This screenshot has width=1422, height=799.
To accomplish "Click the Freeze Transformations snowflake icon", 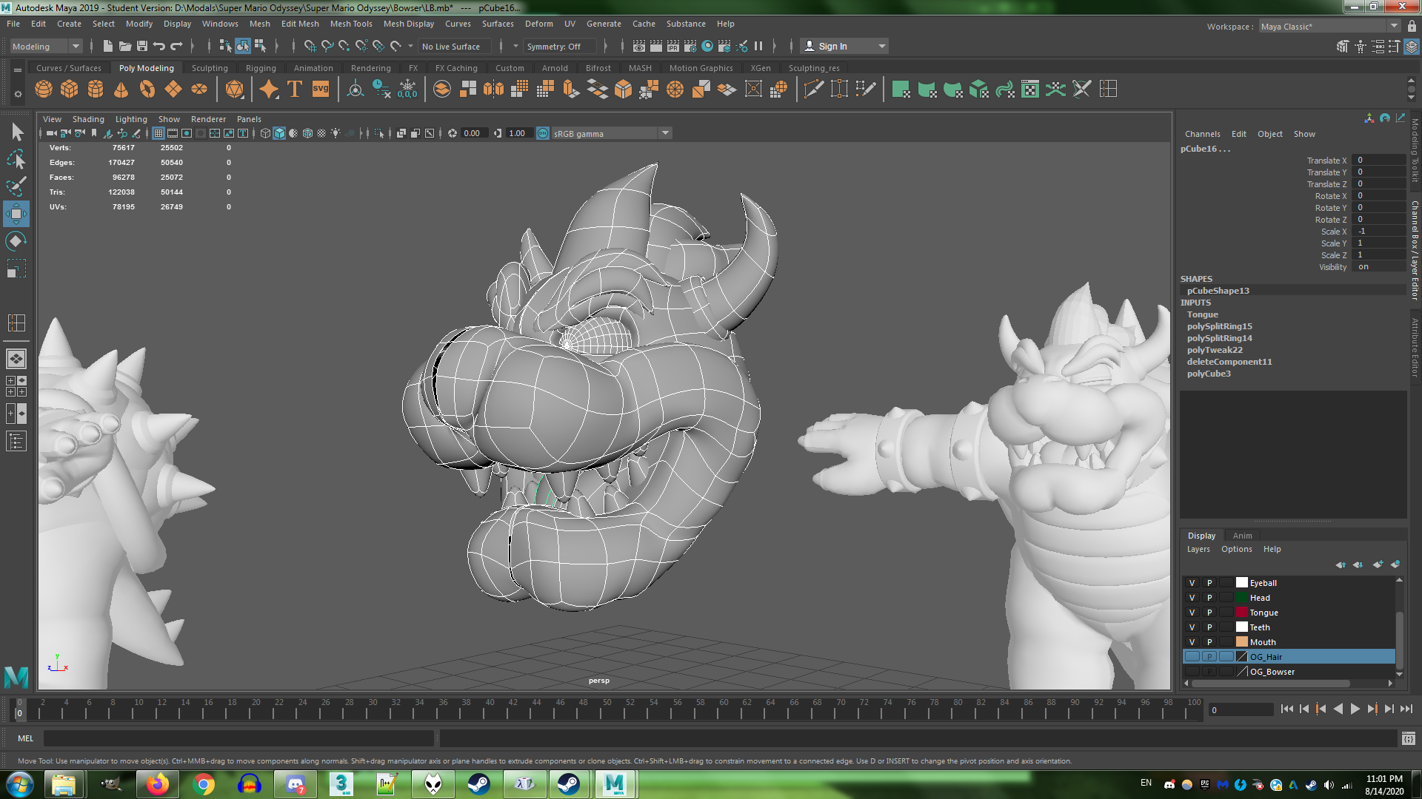I will point(407,90).
